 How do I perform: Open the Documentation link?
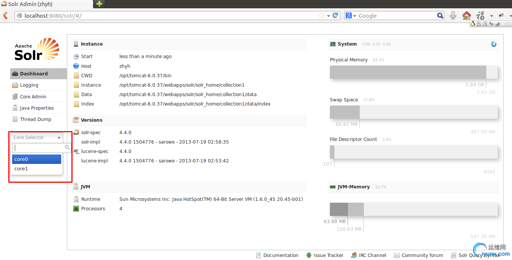(x=277, y=255)
